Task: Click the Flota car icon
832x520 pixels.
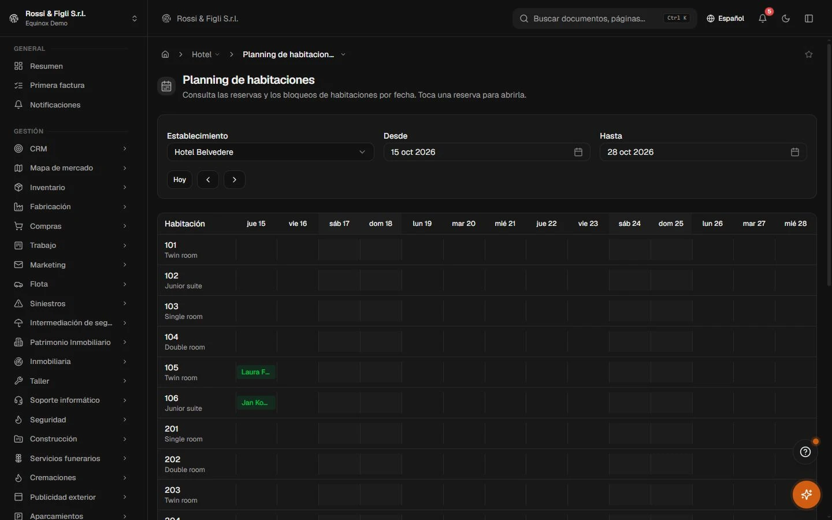Action: pos(18,284)
